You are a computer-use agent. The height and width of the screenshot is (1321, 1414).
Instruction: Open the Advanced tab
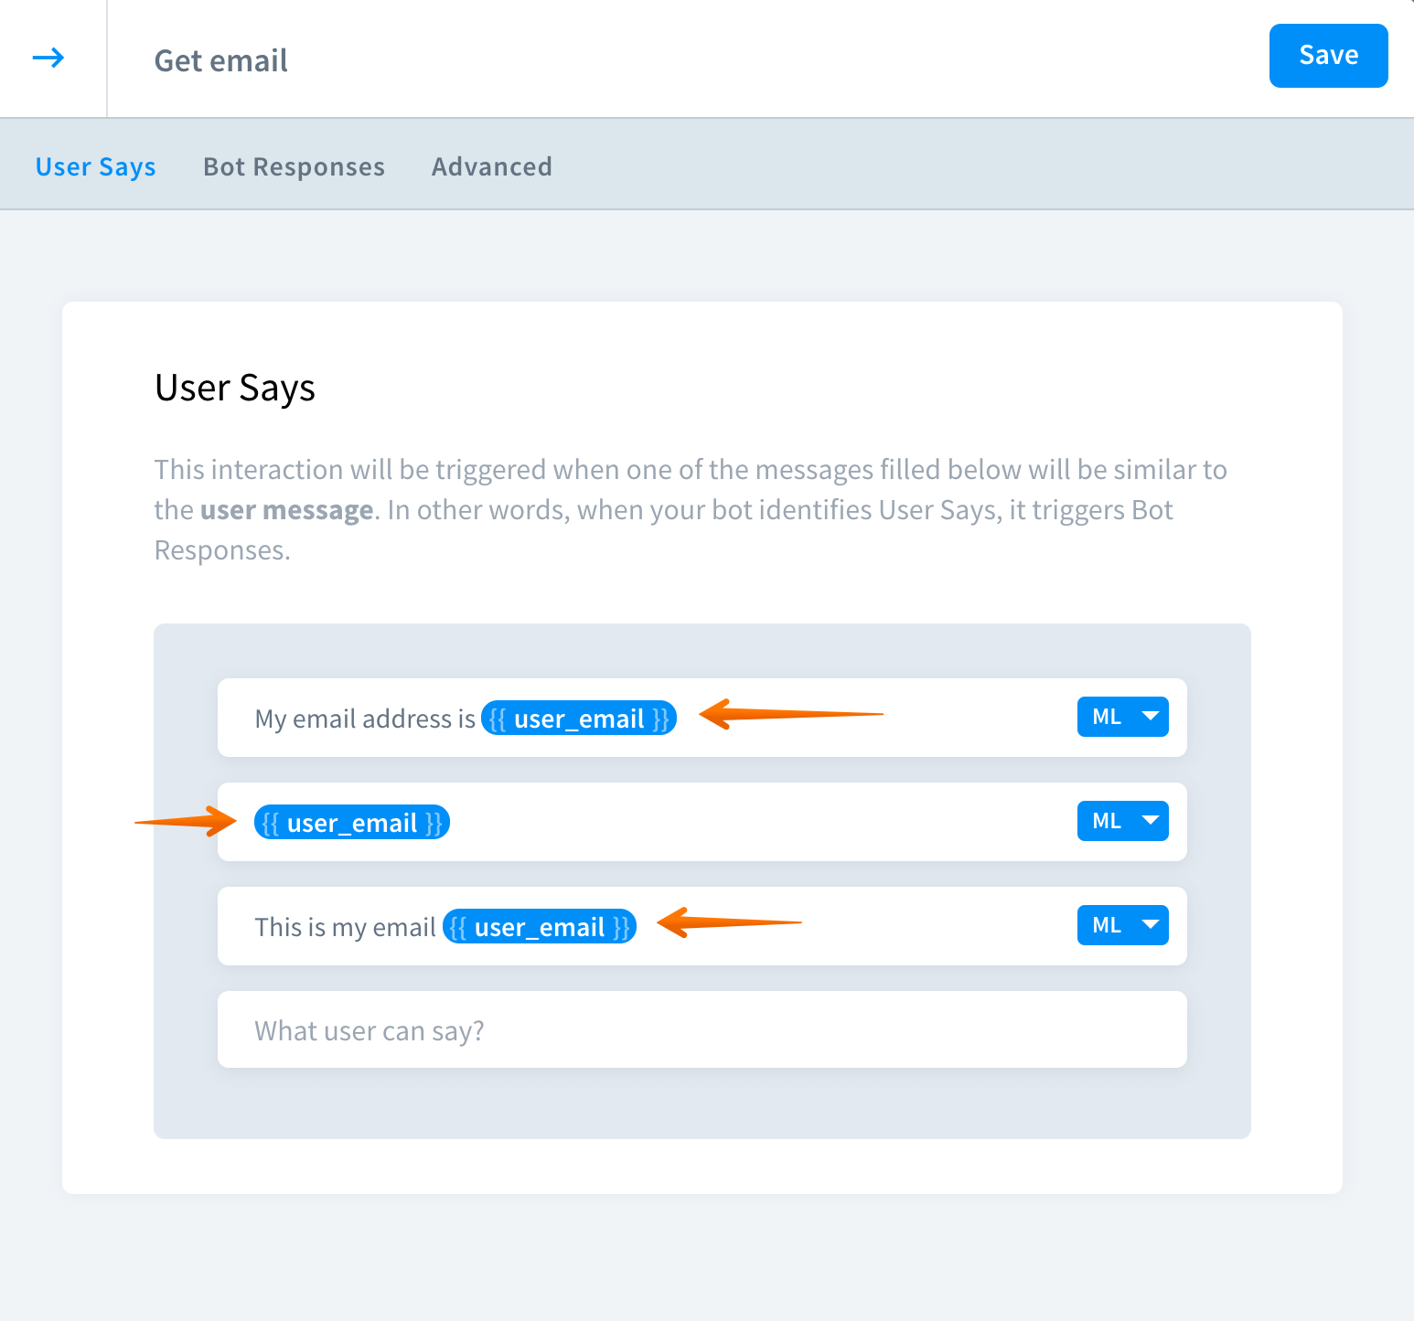[x=491, y=166]
